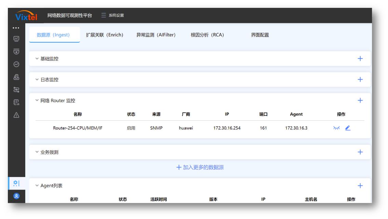Screen dimensions: 388x219
Task: Toggle visibility eye icon for Router-254 row
Action: [x=337, y=128]
